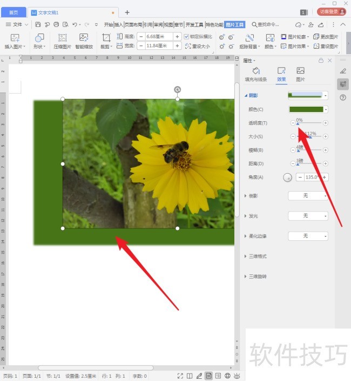Increase the shadow angle with plus button
The width and height of the screenshot is (351, 381).
point(325,177)
